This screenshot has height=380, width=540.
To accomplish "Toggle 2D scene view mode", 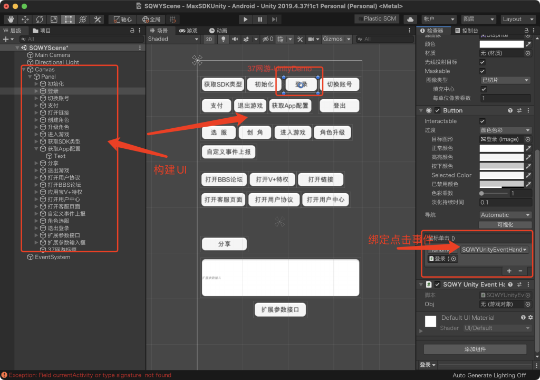I will click(209, 39).
